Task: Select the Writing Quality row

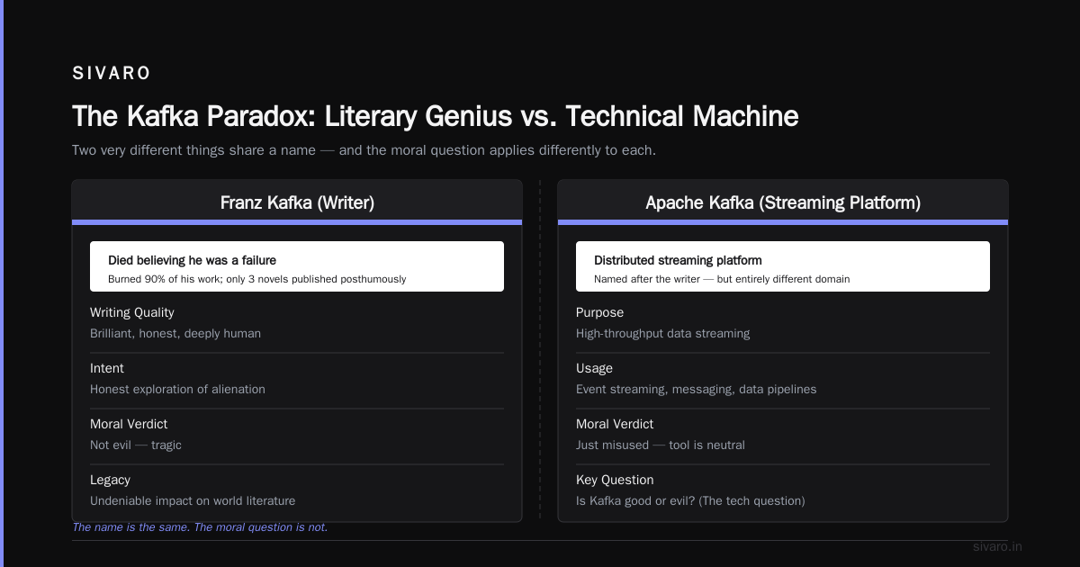Action: click(x=297, y=323)
